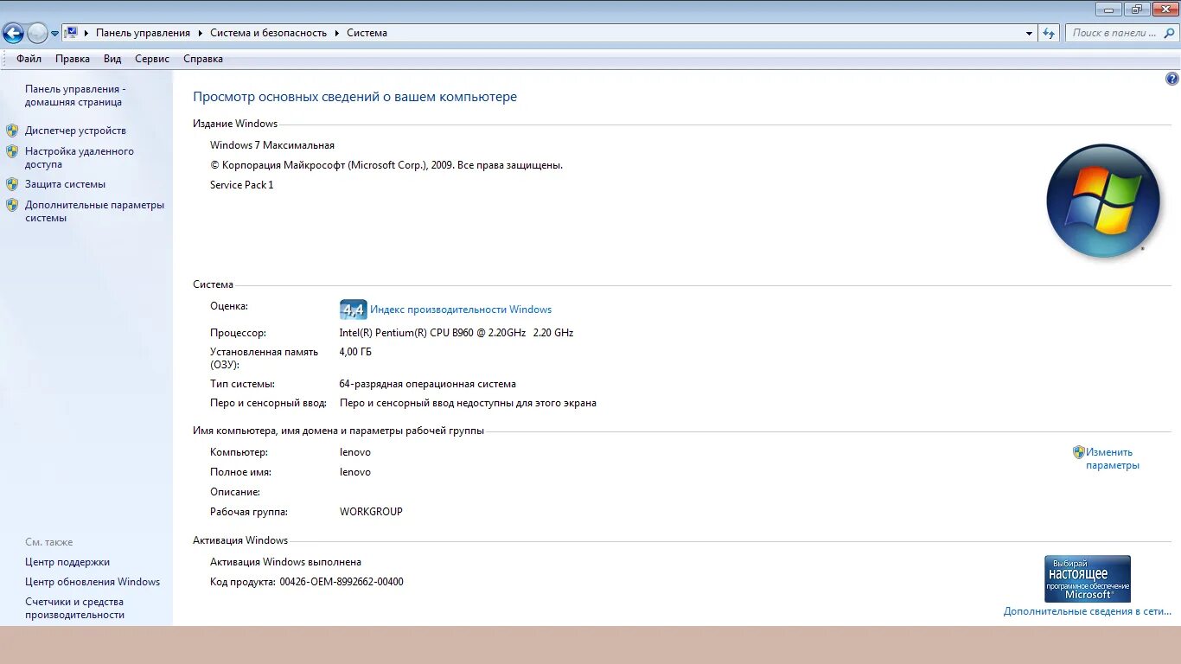Open the Сервис menu
Screen dimensions: 1181x664
[x=152, y=59]
